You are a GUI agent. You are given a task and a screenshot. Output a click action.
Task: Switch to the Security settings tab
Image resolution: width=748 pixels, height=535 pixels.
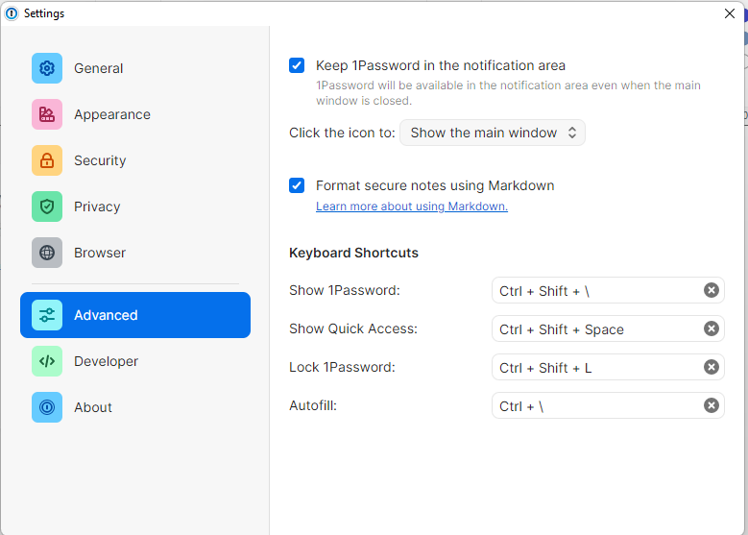[100, 160]
